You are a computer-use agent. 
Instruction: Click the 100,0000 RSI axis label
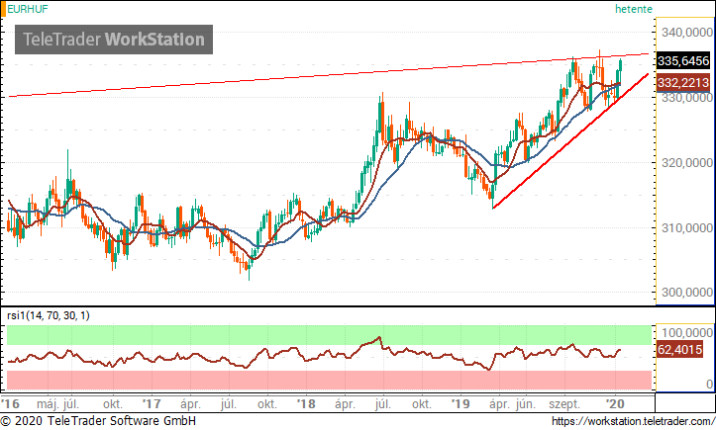686,332
